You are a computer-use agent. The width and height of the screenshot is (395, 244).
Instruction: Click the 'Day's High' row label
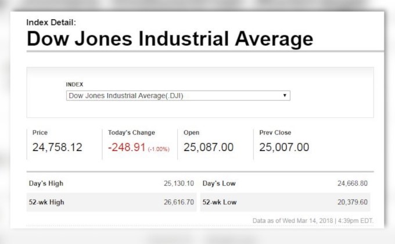tap(46, 184)
